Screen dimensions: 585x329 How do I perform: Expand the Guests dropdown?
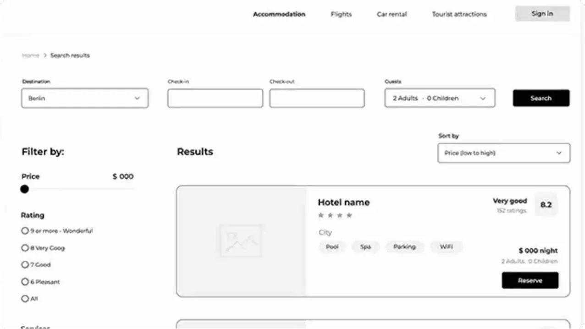[439, 99]
